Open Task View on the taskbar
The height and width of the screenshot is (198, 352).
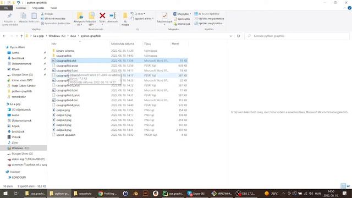(16, 193)
